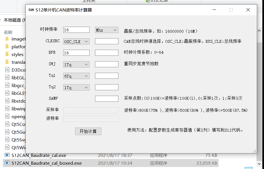This screenshot has width=264, height=169.
Task: Click the Tq2 register value field
Action: tap(107, 87)
